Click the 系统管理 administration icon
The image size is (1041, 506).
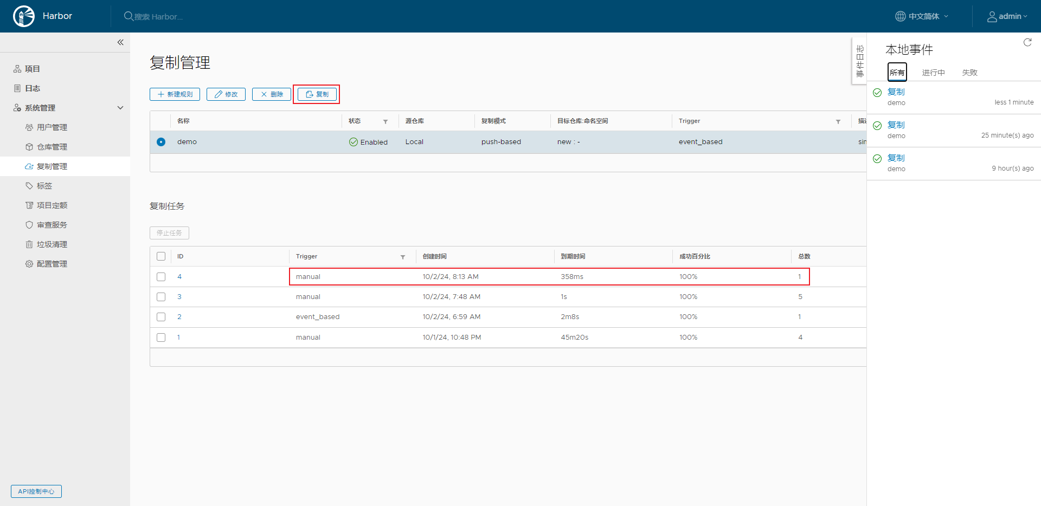[x=17, y=108]
